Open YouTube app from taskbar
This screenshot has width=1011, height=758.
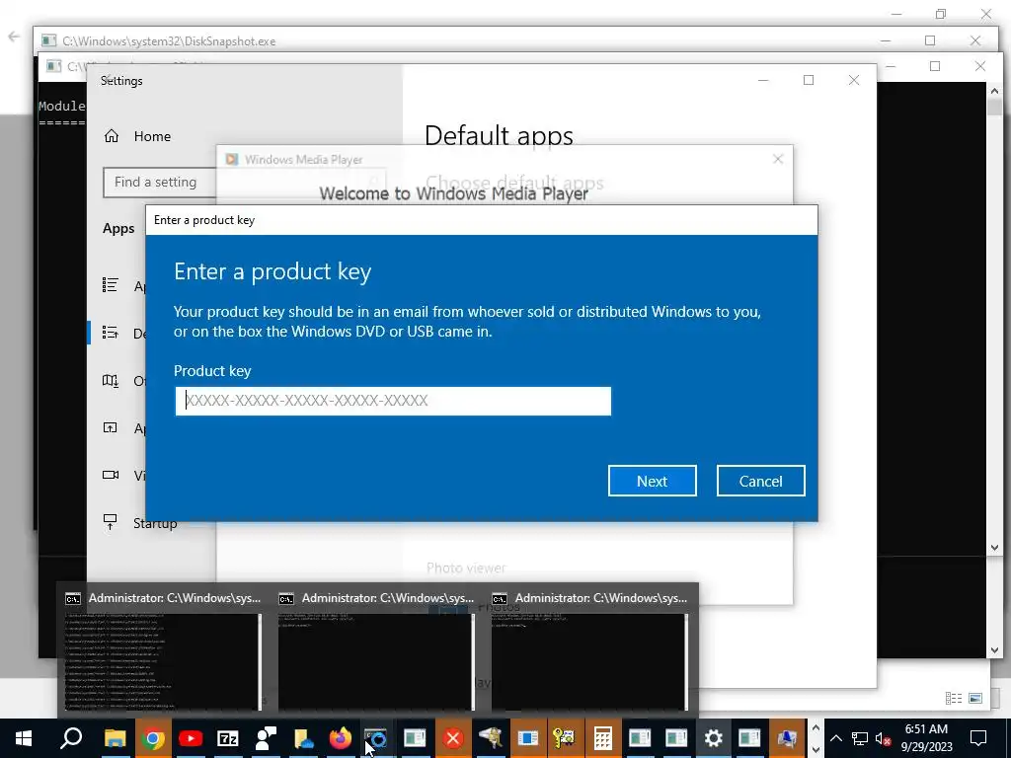[x=191, y=738]
